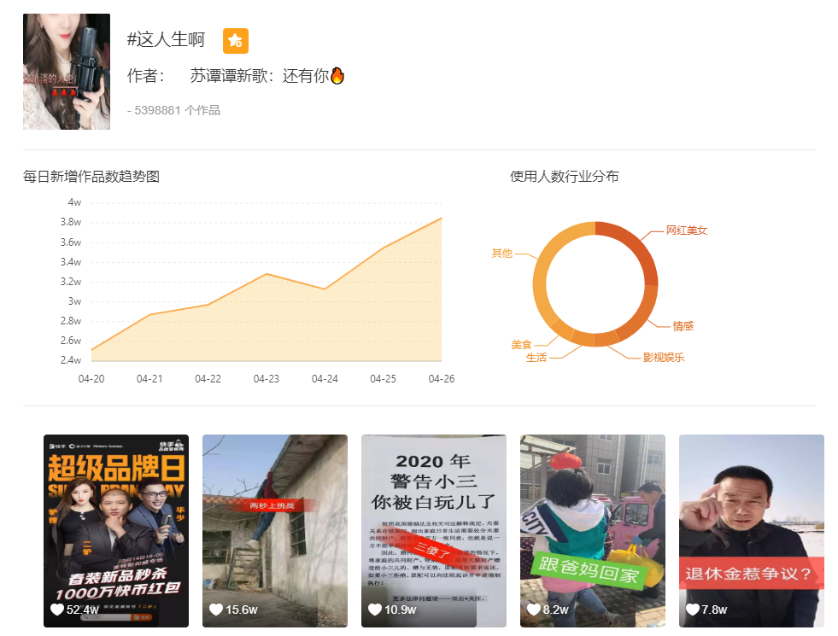The height and width of the screenshot is (636, 838).
Task: Click the star favorite badge beside #这人生啊
Action: 236,40
